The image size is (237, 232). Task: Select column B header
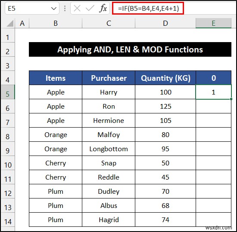coord(56,23)
